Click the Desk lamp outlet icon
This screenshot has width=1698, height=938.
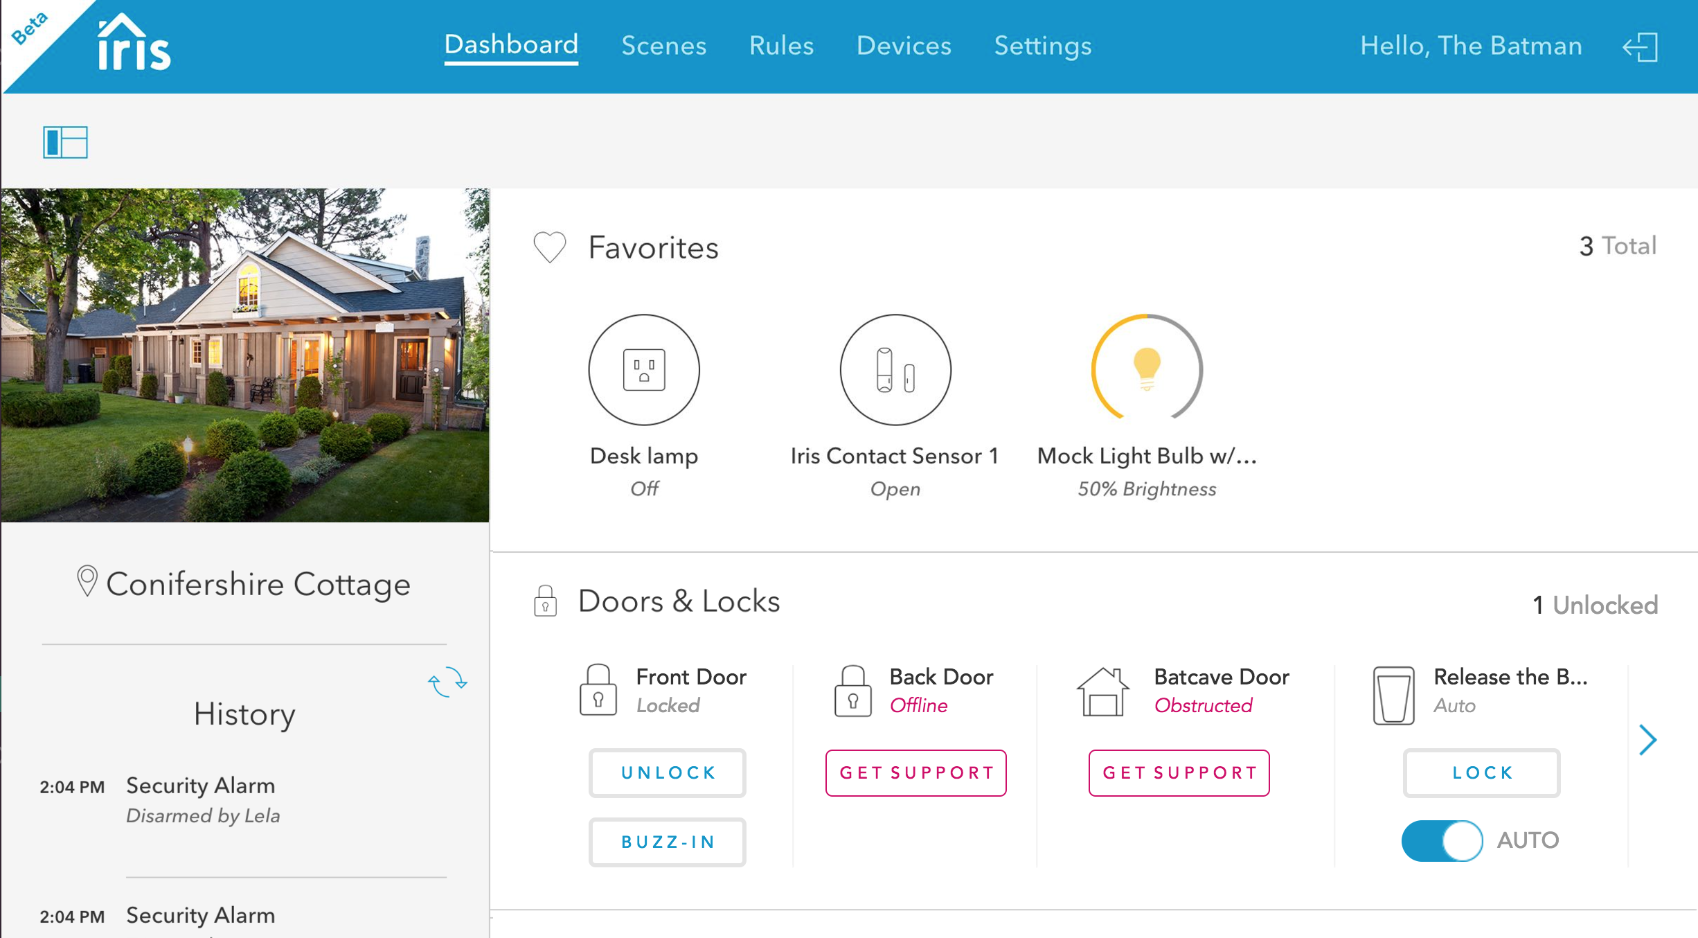click(x=644, y=369)
